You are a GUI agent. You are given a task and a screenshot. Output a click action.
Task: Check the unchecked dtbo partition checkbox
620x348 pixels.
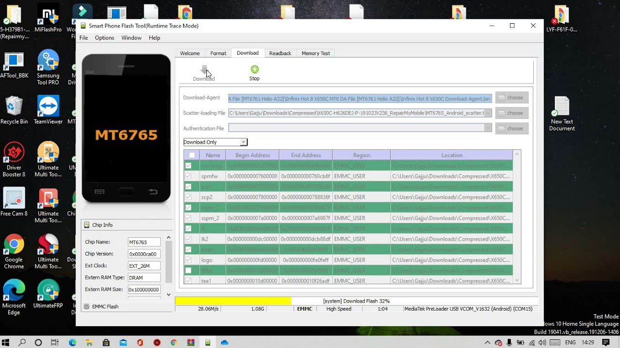pos(188,270)
